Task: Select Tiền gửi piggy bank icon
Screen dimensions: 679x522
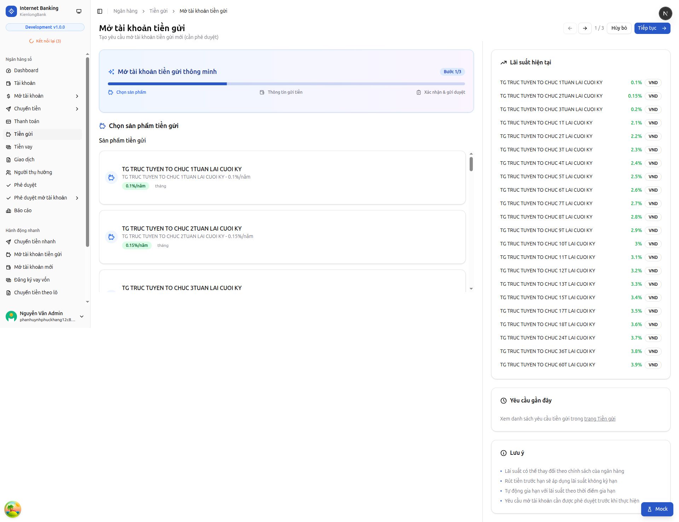Action: 8,134
